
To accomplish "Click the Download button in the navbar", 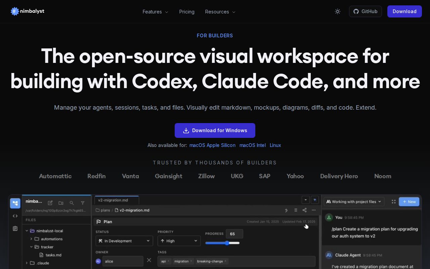I will (404, 11).
